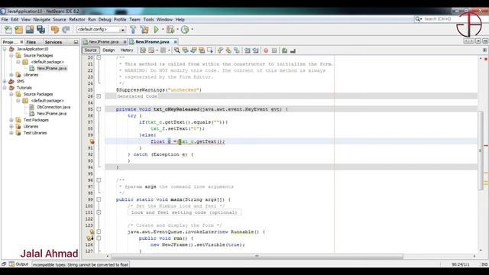Click the red error mark in error stripe
Screen dimensions: 489x275
pos(486,145)
